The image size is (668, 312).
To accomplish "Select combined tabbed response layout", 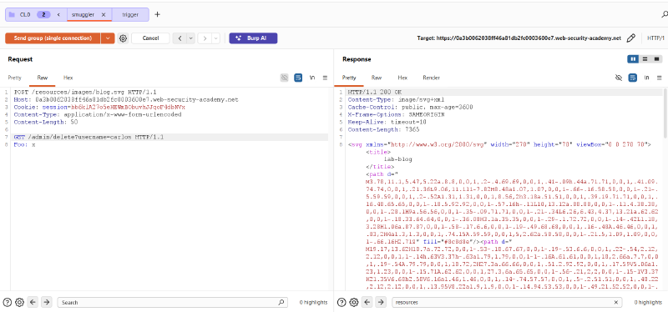I will (x=656, y=58).
